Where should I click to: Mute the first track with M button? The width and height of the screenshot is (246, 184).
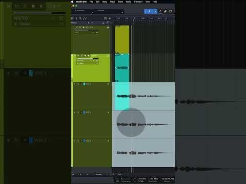[76, 27]
